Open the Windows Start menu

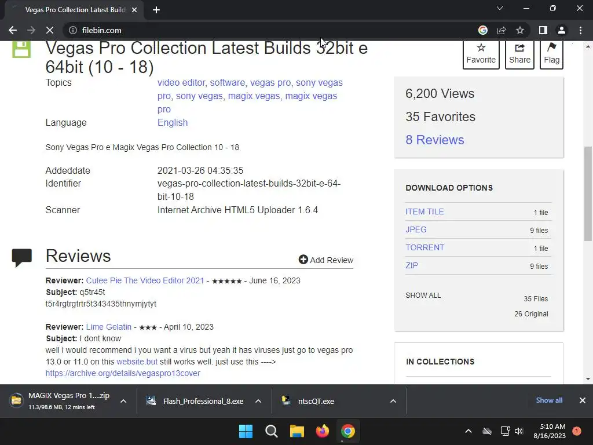[246, 431]
